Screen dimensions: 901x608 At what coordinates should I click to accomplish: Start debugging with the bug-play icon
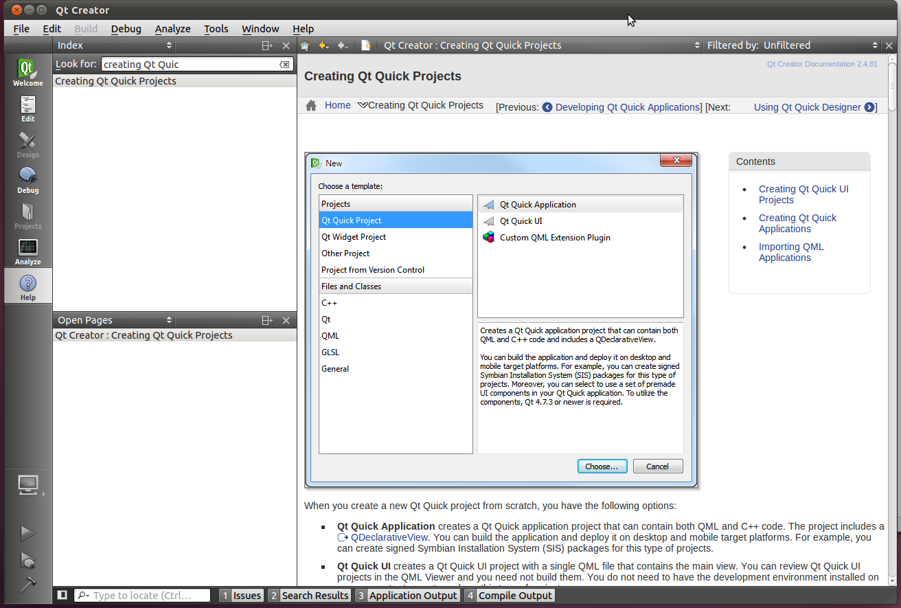pyautogui.click(x=27, y=560)
